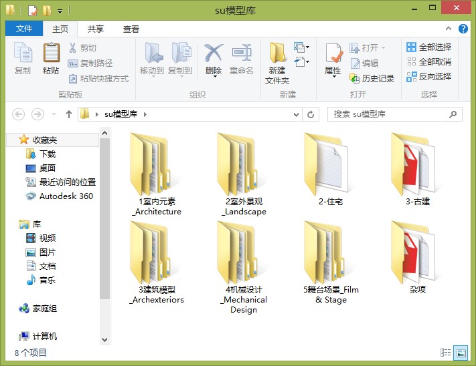This screenshot has width=476, height=366.
Task: Click navigation pane scroll up arrow
Action: (104, 133)
